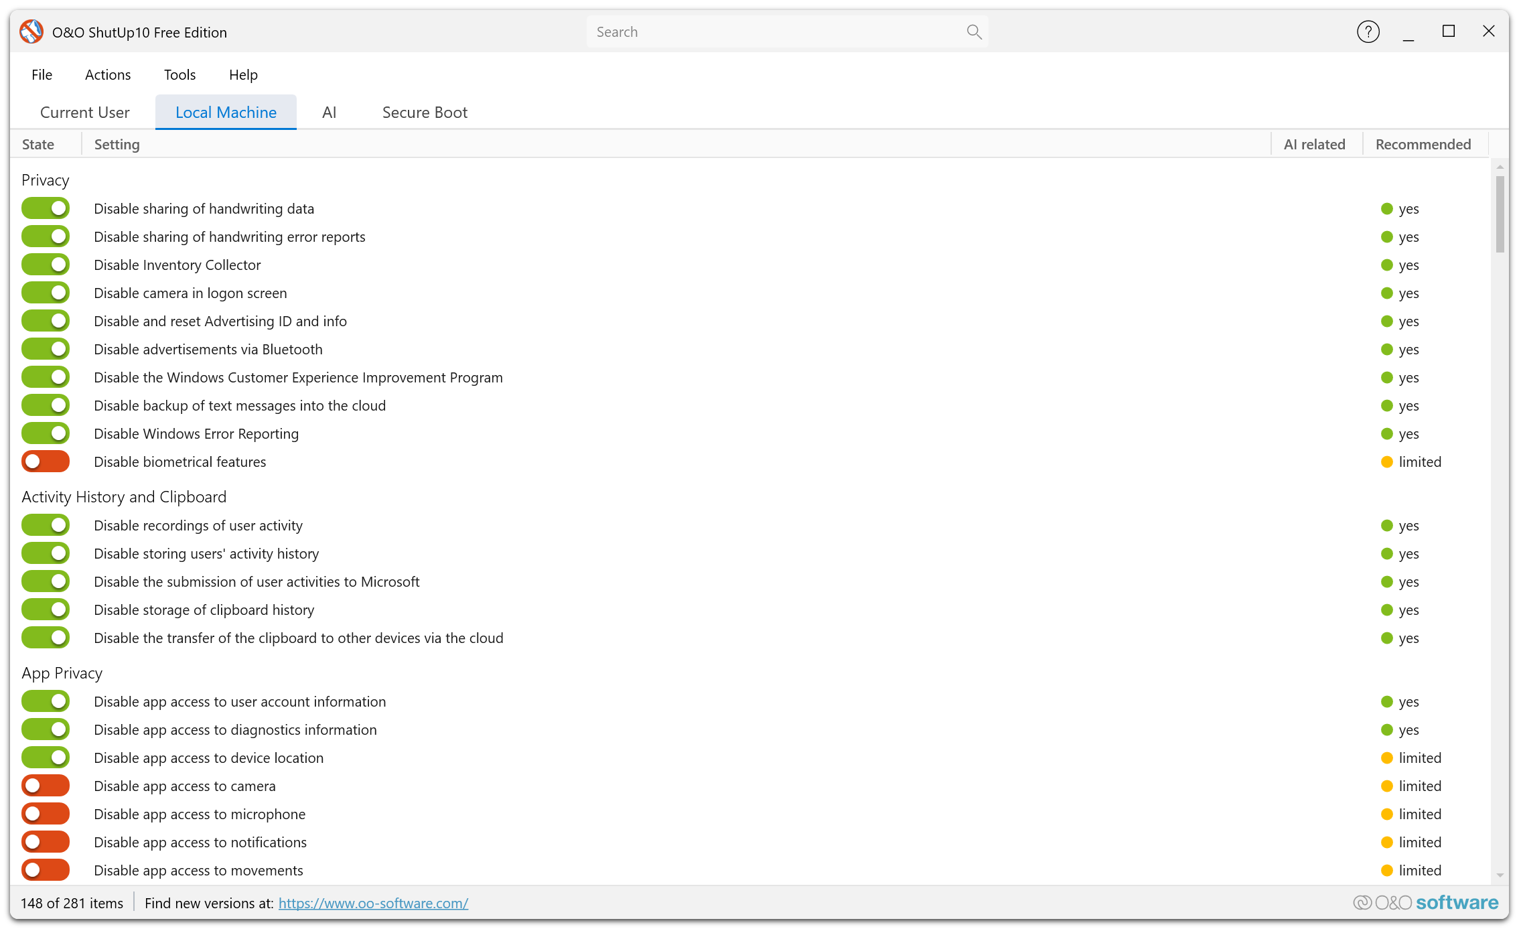Open the Secure Boot tab

[425, 112]
